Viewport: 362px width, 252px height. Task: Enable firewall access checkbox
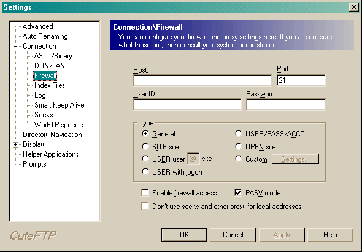[145, 192]
